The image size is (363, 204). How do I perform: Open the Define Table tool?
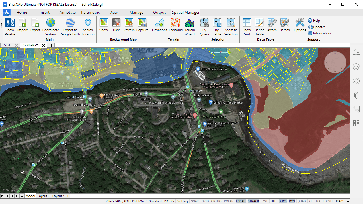(259, 27)
